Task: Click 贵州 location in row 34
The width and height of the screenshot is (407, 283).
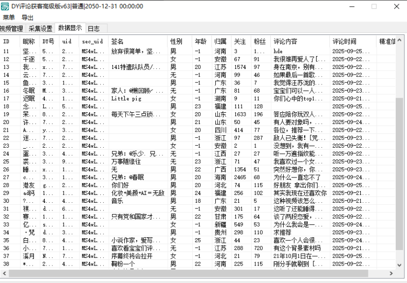Action: click(x=220, y=233)
